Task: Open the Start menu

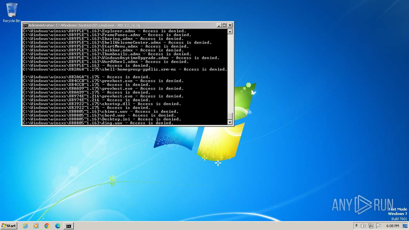Action: coord(9,226)
